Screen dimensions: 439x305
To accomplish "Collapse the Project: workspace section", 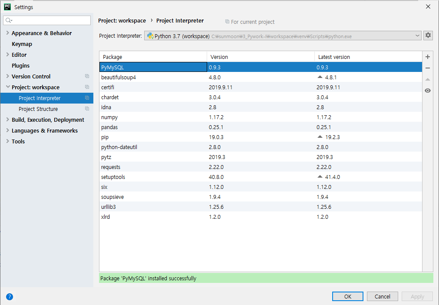I will 8,87.
